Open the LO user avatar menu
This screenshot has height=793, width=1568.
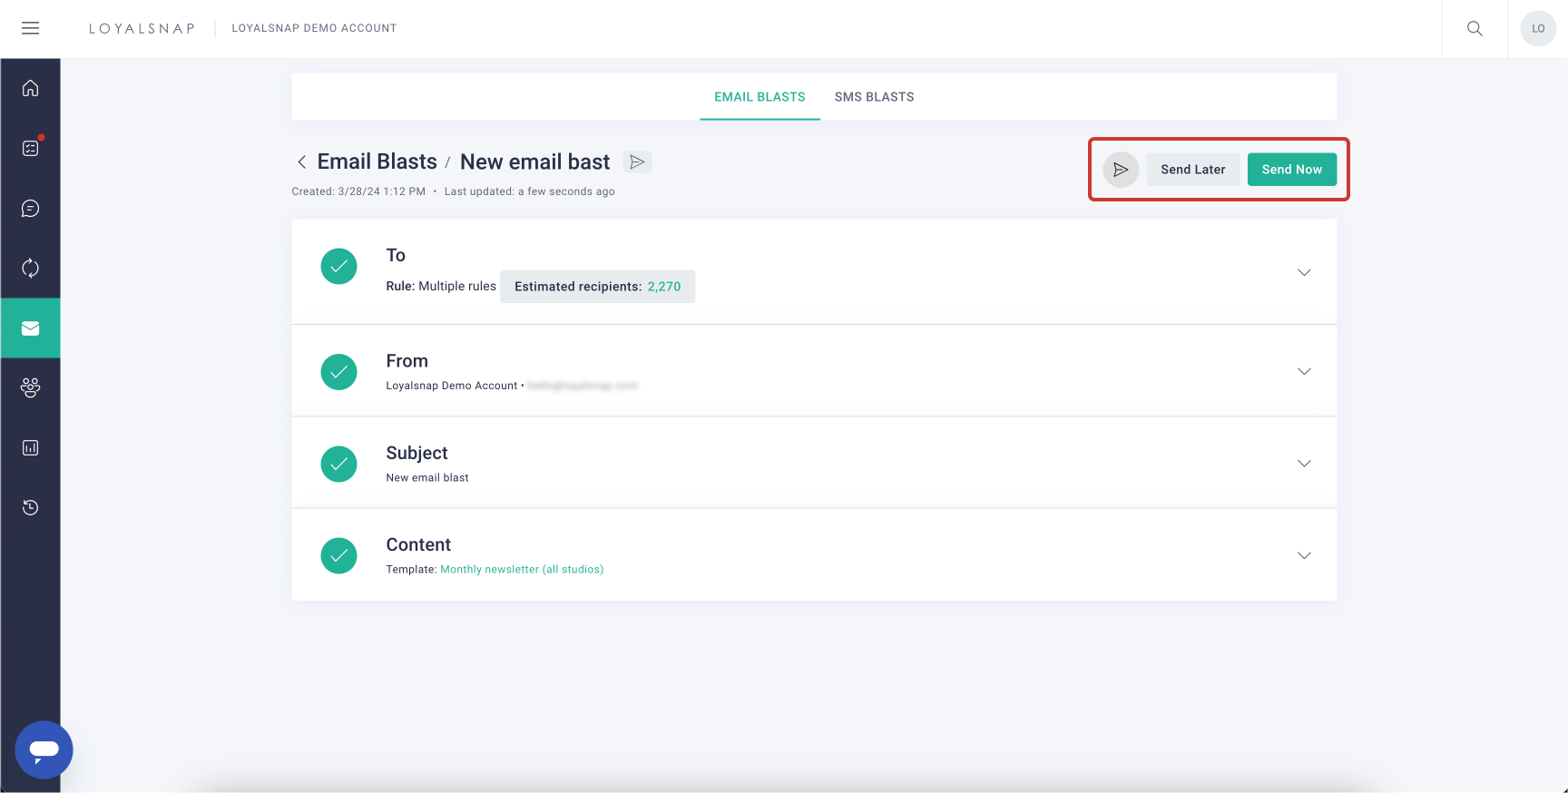click(x=1538, y=28)
